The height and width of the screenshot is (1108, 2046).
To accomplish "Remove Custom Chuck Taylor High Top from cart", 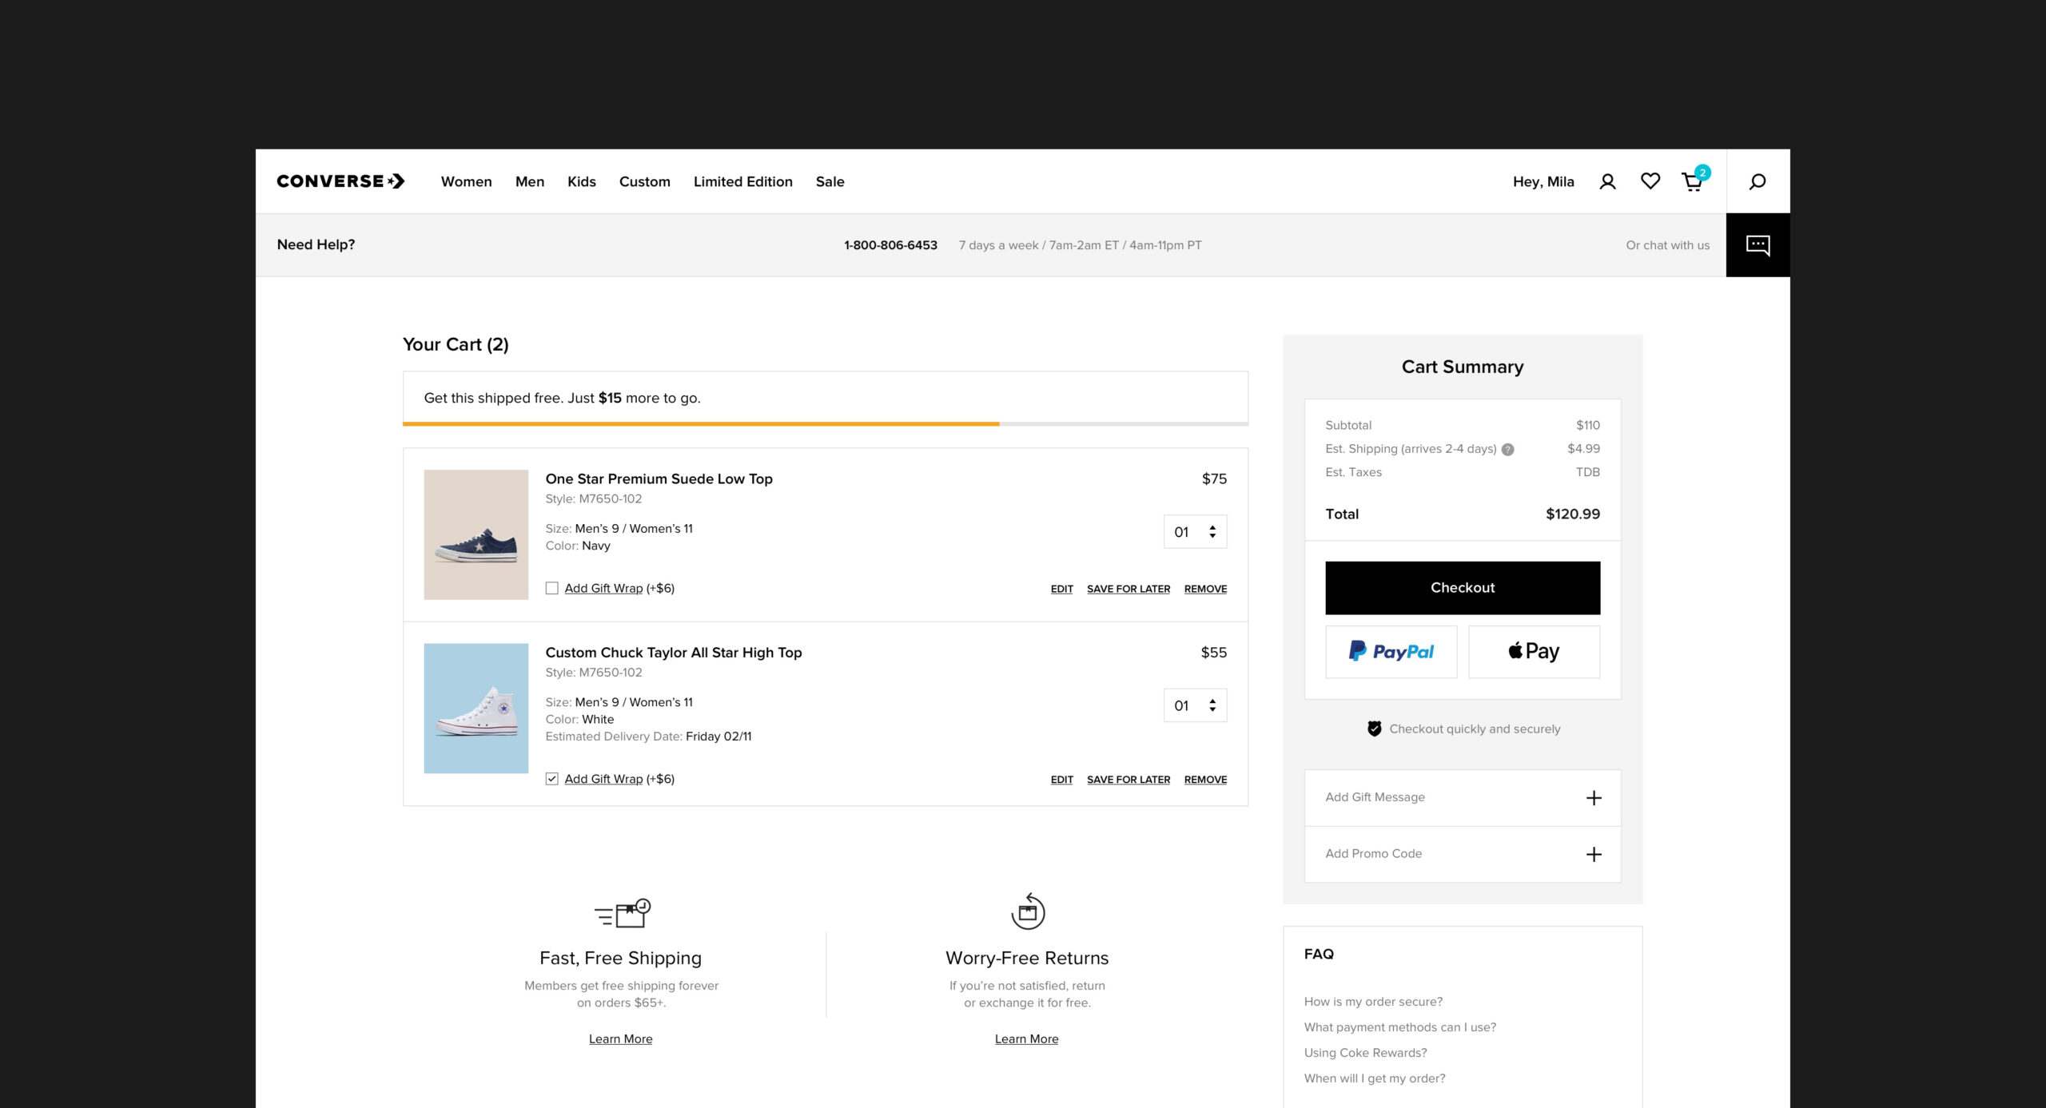I will click(1206, 780).
